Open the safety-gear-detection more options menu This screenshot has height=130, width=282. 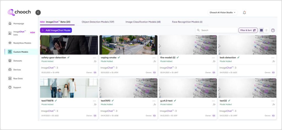coord(94,58)
